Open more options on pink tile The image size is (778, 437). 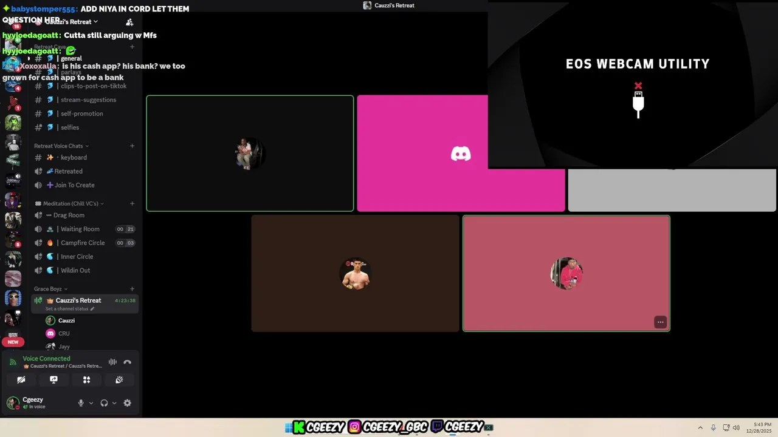(660, 322)
